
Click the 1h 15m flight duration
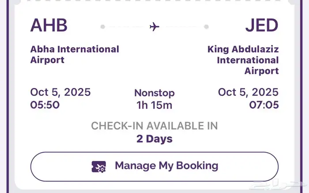(x=154, y=105)
